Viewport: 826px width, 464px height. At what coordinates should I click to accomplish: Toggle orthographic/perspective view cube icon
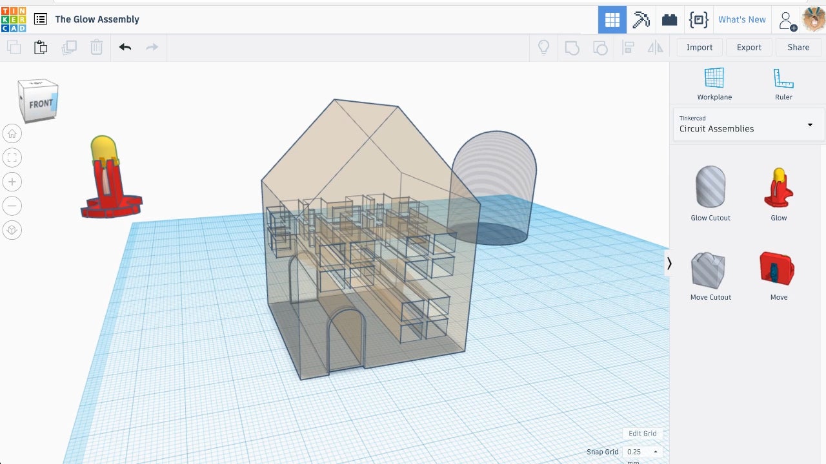[x=12, y=230]
